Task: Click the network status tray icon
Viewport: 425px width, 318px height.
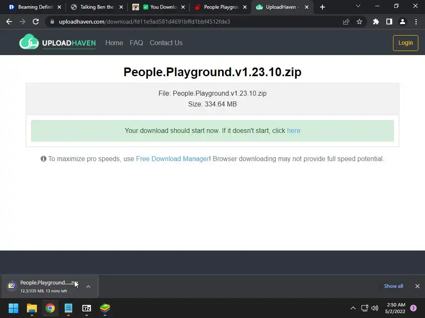Action: click(365, 308)
